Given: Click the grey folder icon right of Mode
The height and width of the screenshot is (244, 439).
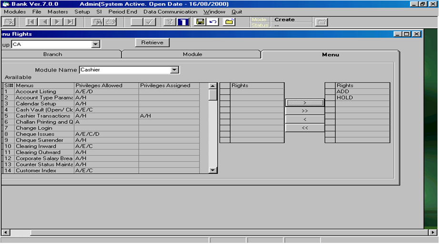Looking at the screenshot, I should pyautogui.click(x=321, y=22).
